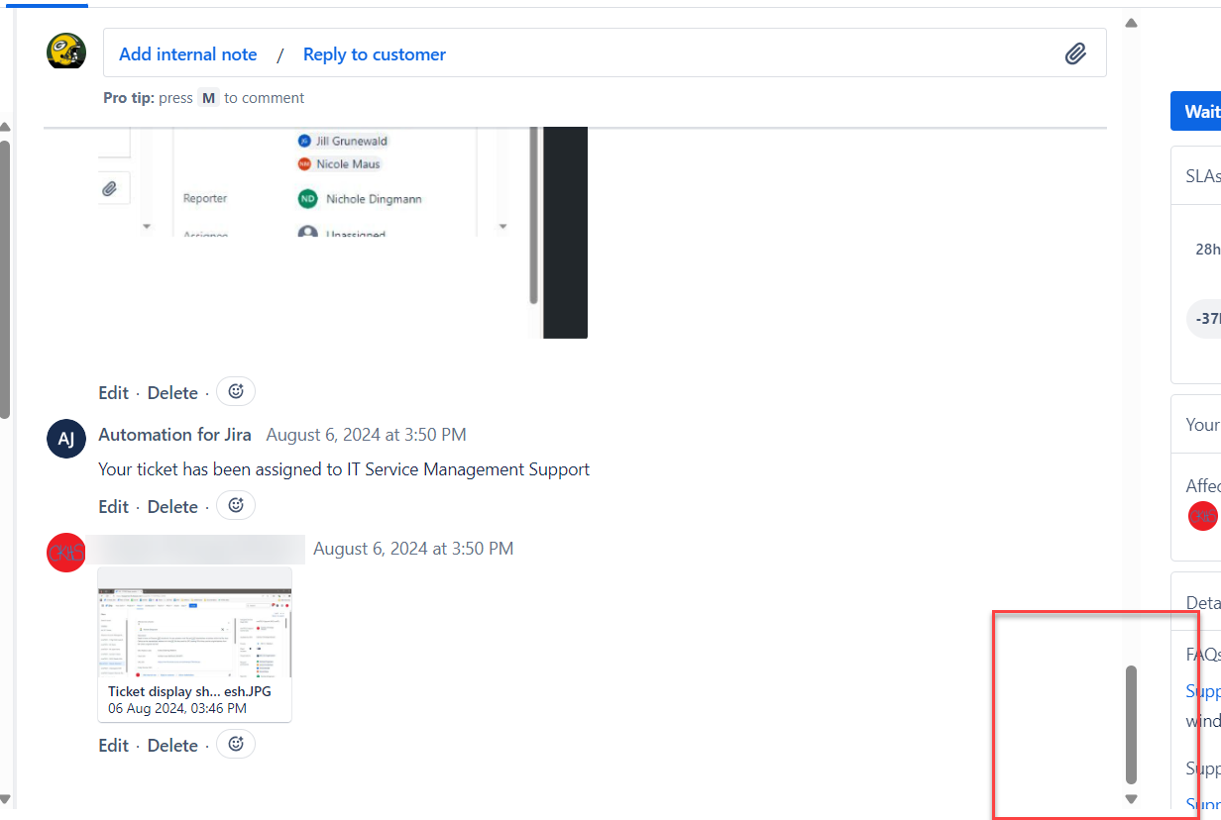Delete the Automation for Jira comment
The width and height of the screenshot is (1221, 820).
(x=172, y=506)
